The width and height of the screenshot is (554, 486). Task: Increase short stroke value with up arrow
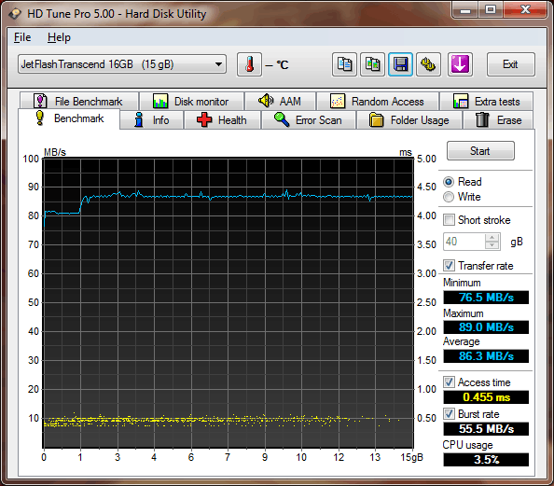tap(492, 238)
